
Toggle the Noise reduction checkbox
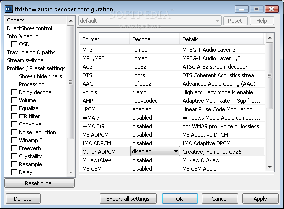coord(14,132)
